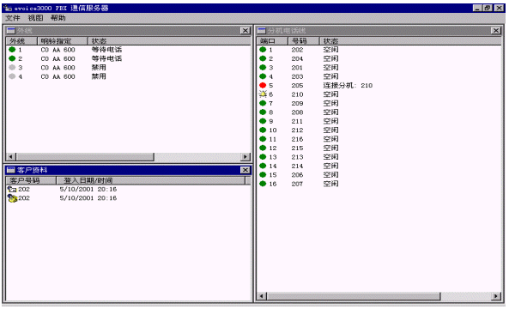This screenshot has width=509, height=309.
Task: Click the app icon in the title bar
Action: coord(8,8)
